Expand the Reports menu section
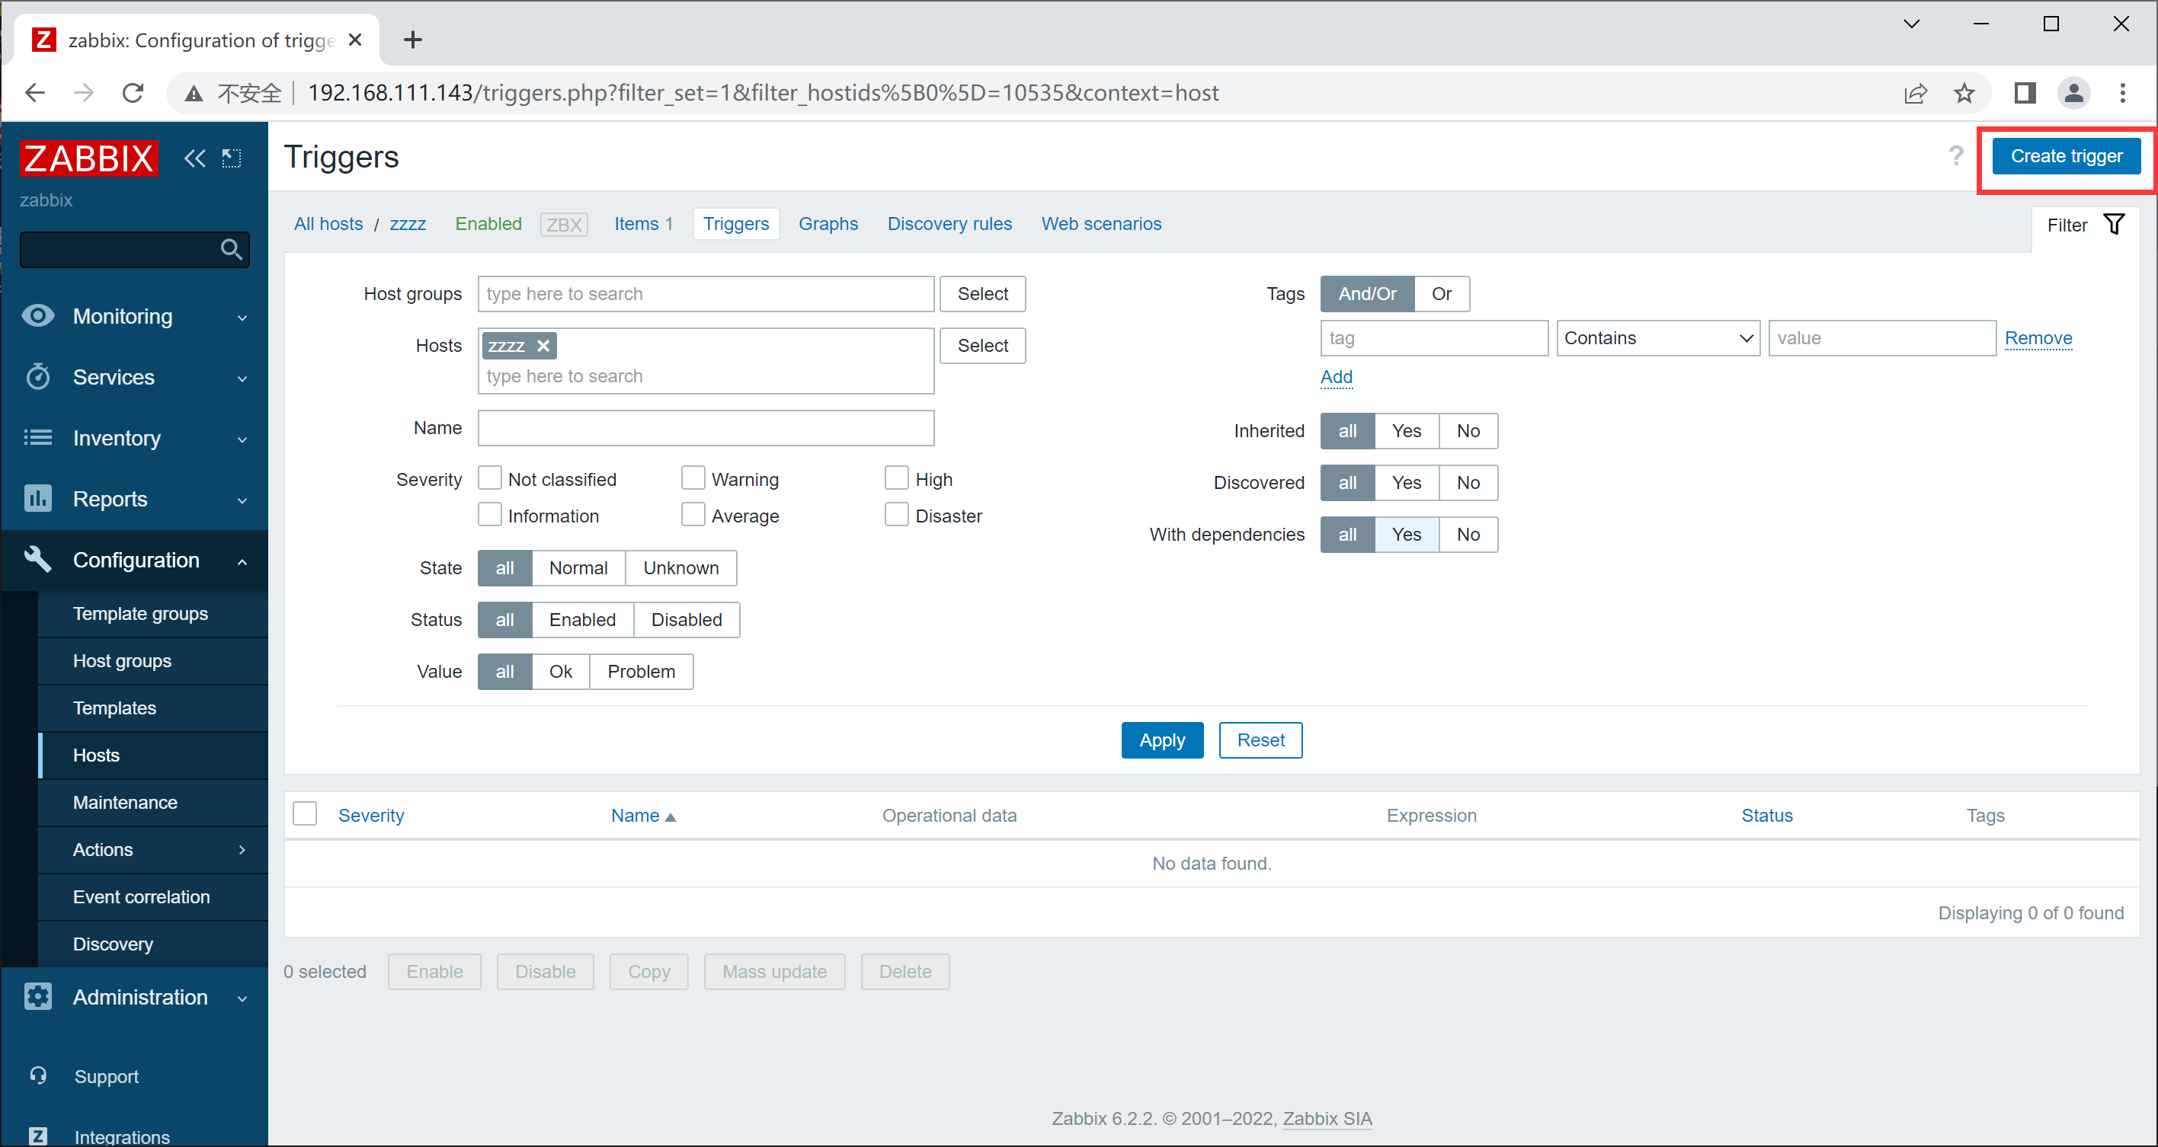 coord(242,500)
